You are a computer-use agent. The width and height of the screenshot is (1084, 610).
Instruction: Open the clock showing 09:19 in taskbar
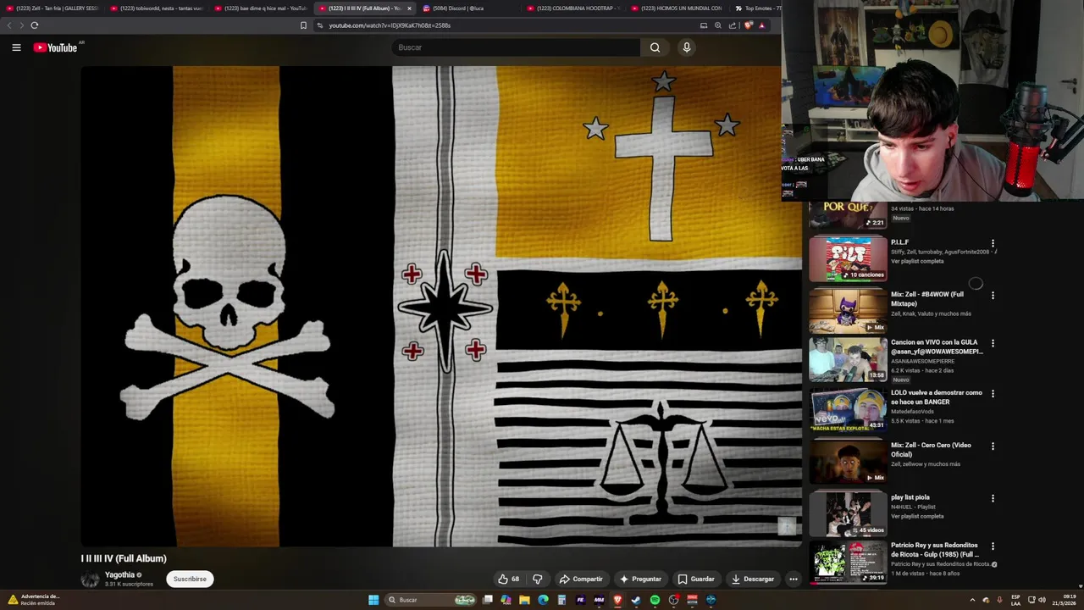pyautogui.click(x=1064, y=600)
